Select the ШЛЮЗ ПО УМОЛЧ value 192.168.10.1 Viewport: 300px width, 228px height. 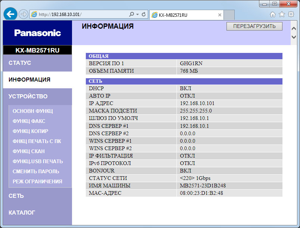194,118
